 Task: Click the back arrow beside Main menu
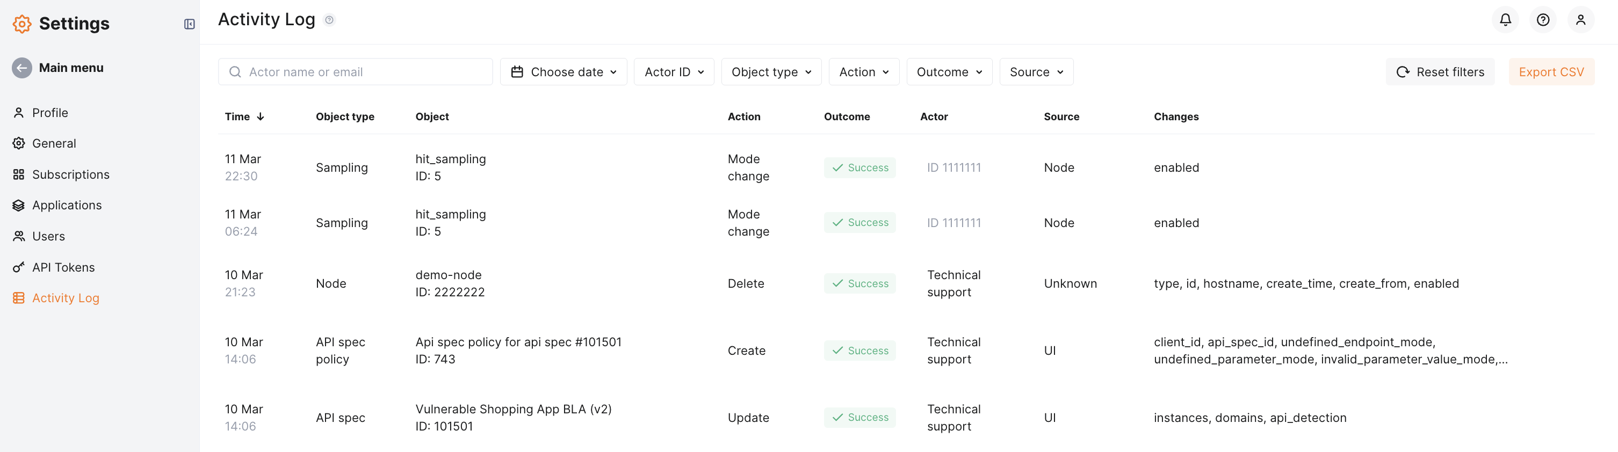coord(22,68)
